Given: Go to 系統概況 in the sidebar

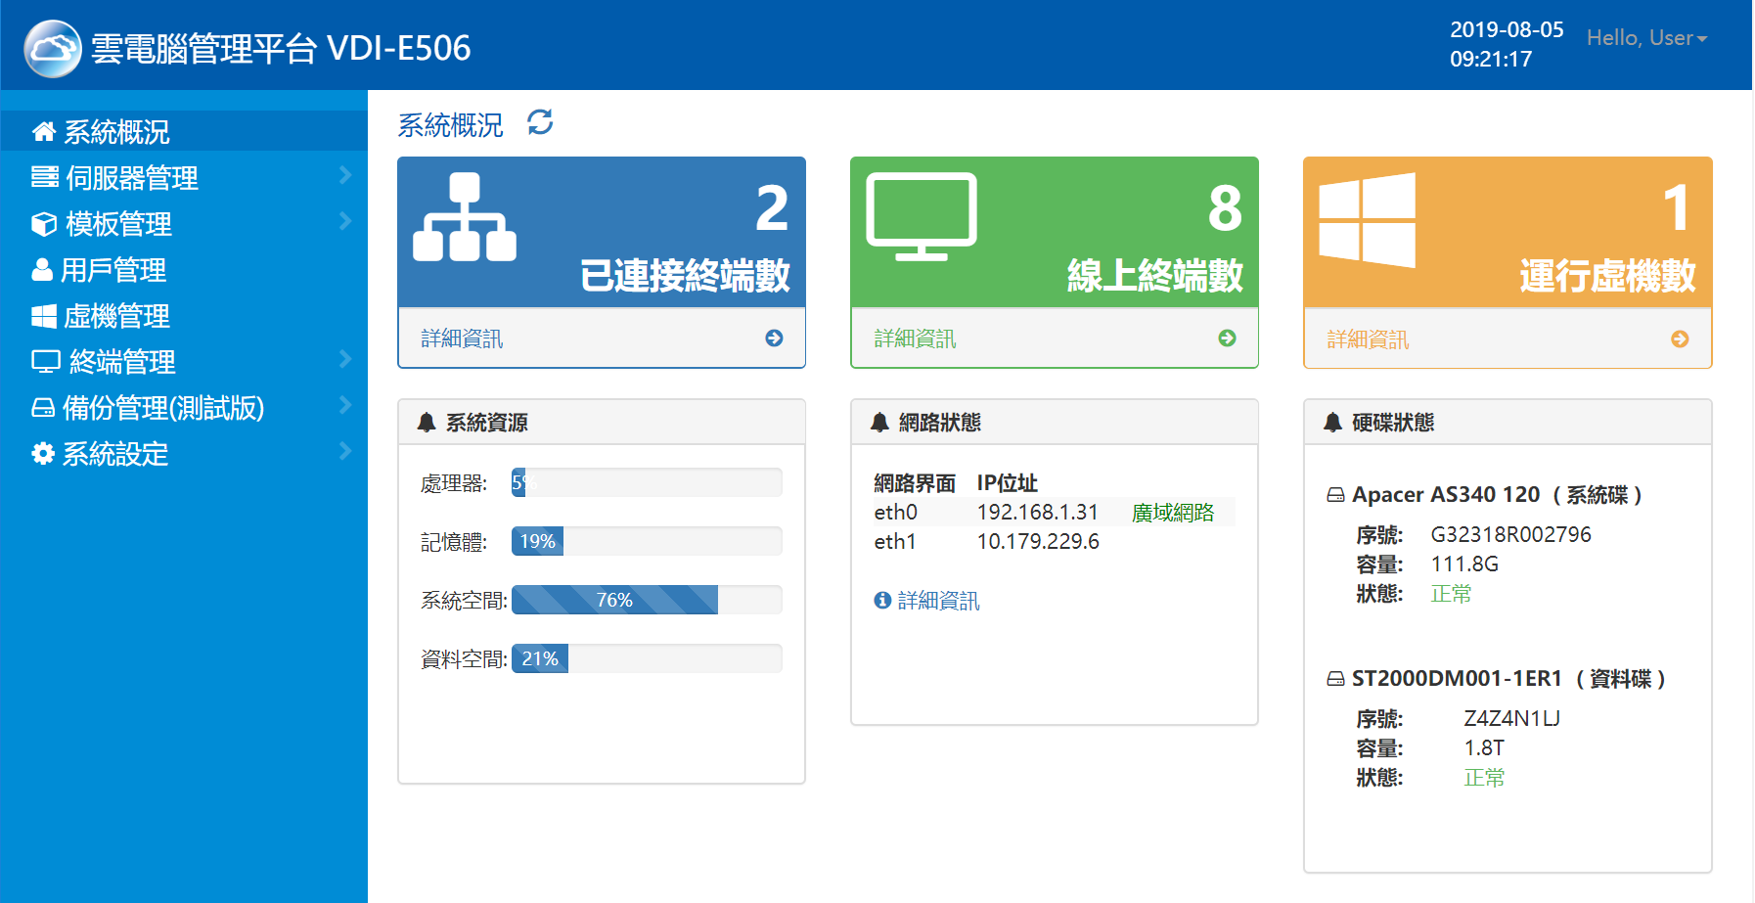Looking at the screenshot, I should (115, 131).
